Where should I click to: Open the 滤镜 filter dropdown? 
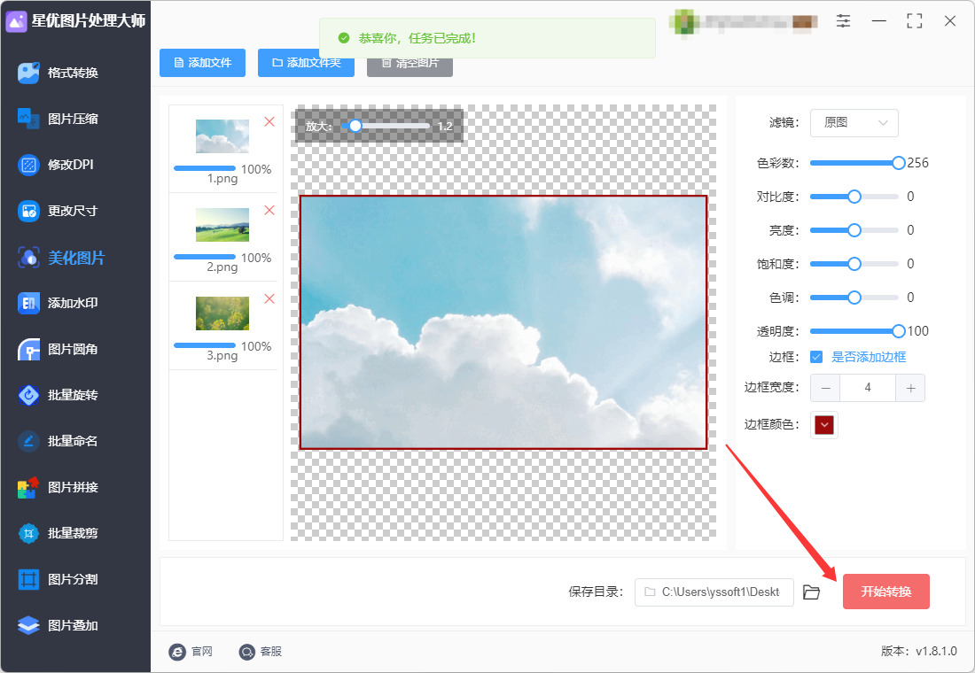click(854, 123)
